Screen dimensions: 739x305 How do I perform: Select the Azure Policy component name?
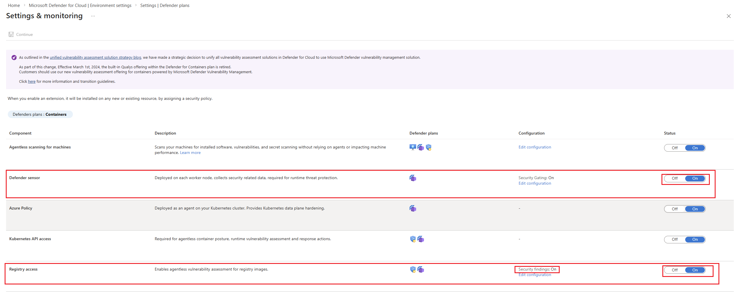tap(21, 208)
